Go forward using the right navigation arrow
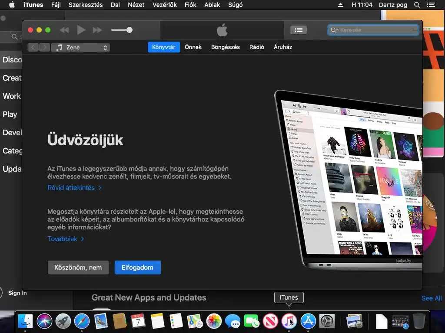The height and width of the screenshot is (333, 445). 45,48
